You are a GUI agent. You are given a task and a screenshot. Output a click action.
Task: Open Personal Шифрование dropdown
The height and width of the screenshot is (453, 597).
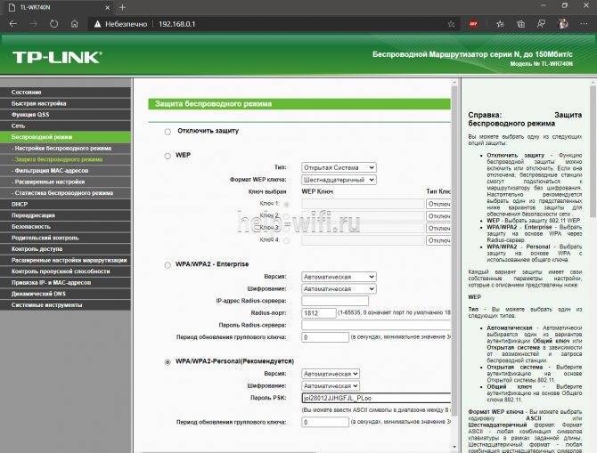pyautogui.click(x=330, y=385)
